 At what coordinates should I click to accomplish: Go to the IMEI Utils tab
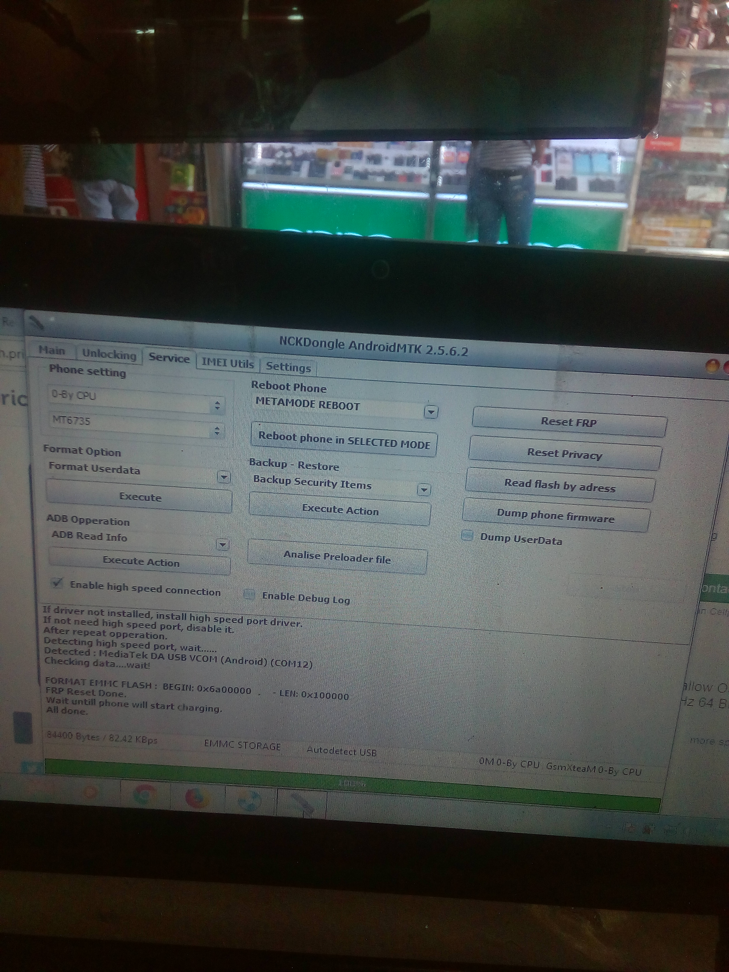click(228, 363)
